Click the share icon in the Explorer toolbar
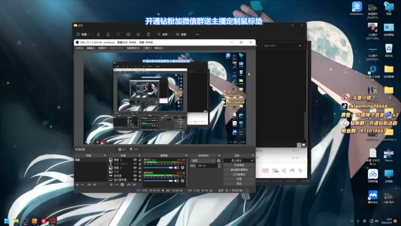Screen dimensions: 401x226 [138, 34]
